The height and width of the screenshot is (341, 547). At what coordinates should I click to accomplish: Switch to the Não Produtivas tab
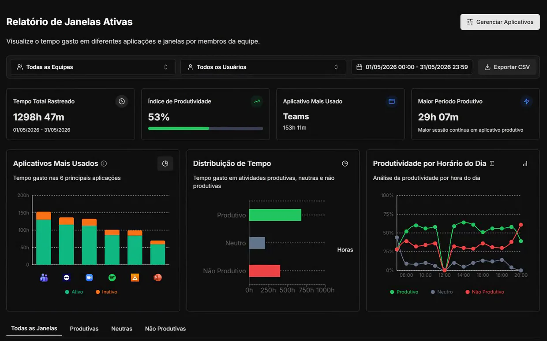click(165, 329)
